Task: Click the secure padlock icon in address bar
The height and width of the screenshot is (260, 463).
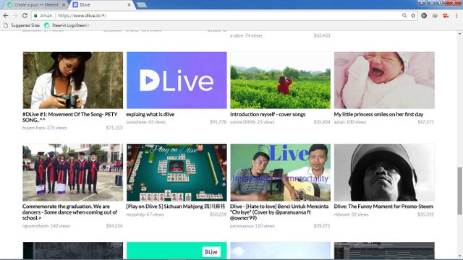Action: point(35,16)
